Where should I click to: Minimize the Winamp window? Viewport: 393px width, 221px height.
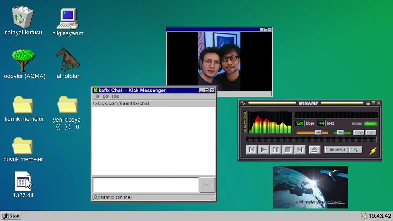click(368, 103)
